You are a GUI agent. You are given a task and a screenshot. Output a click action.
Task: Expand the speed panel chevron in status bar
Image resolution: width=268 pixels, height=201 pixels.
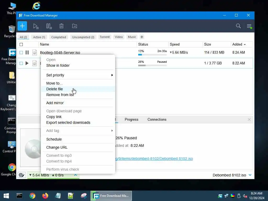tap(75, 175)
